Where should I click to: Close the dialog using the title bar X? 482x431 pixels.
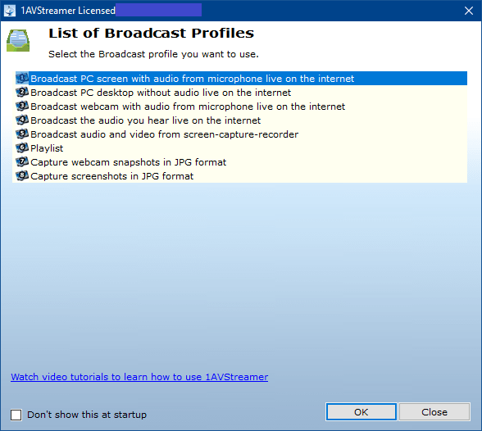click(469, 11)
